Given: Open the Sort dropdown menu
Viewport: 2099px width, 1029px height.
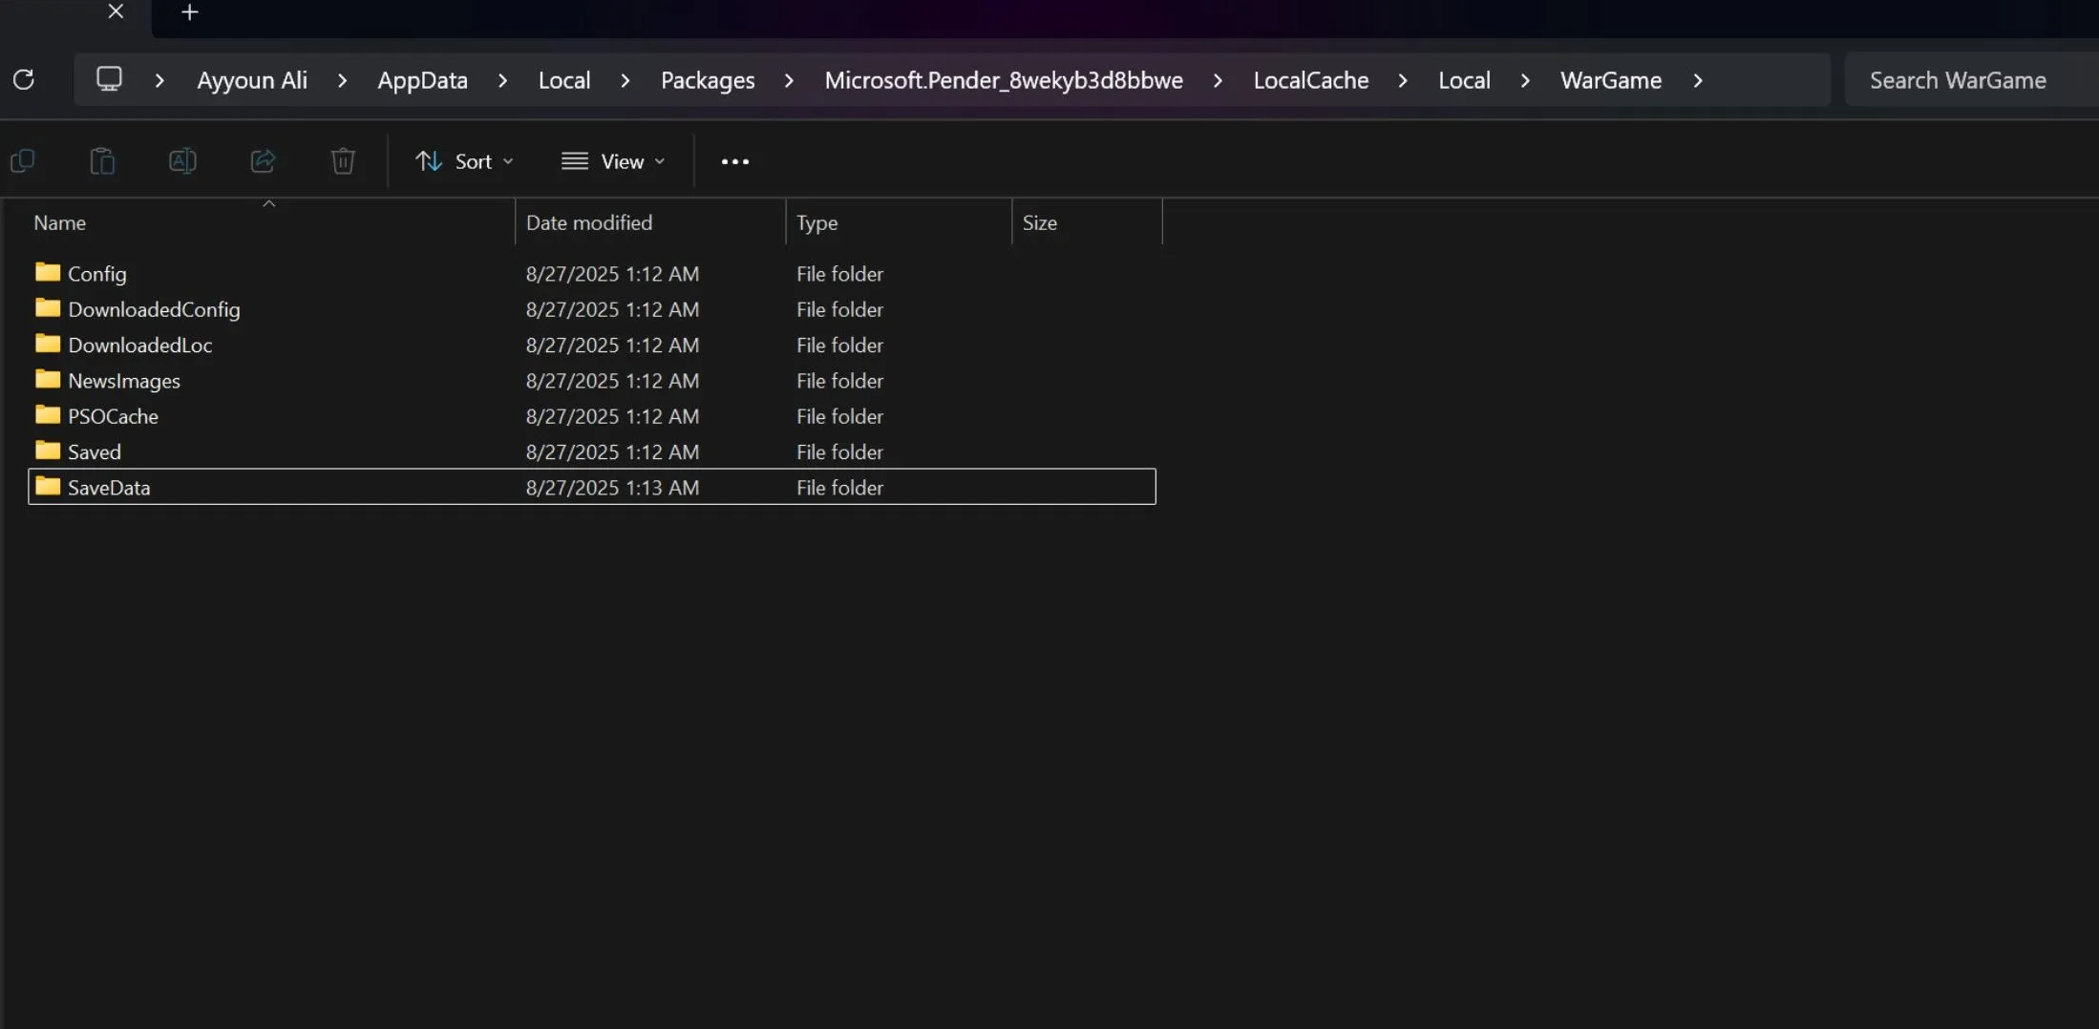Looking at the screenshot, I should click(x=465, y=161).
